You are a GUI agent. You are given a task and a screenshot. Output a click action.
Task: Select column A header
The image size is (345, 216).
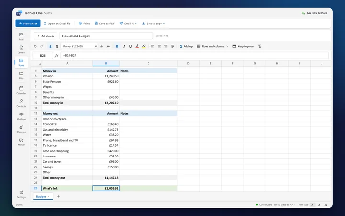pyautogui.click(x=67, y=63)
